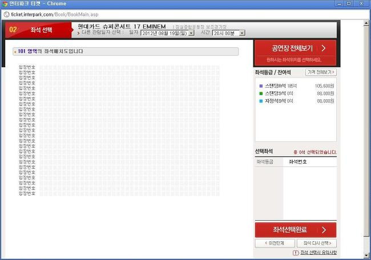The width and height of the screenshot is (371, 260).
Task: Click the 105,600원 price text
Action: point(324,86)
